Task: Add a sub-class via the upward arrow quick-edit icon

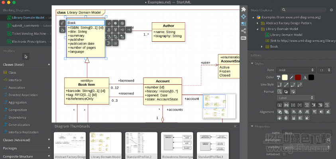Action: pyautogui.click(x=109, y=30)
